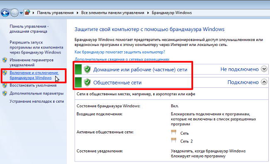This screenshot has width=270, height=164.
Task: Click Активные общественные сети label
Action: pyautogui.click(x=105, y=132)
